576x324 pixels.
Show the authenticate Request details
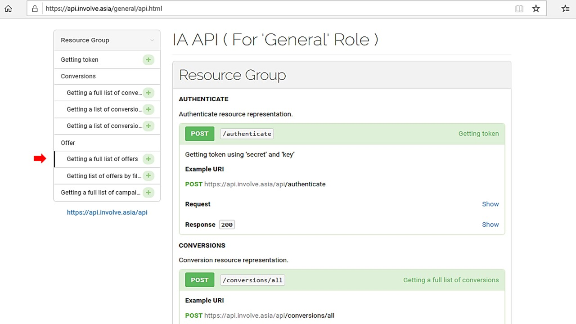(x=490, y=204)
